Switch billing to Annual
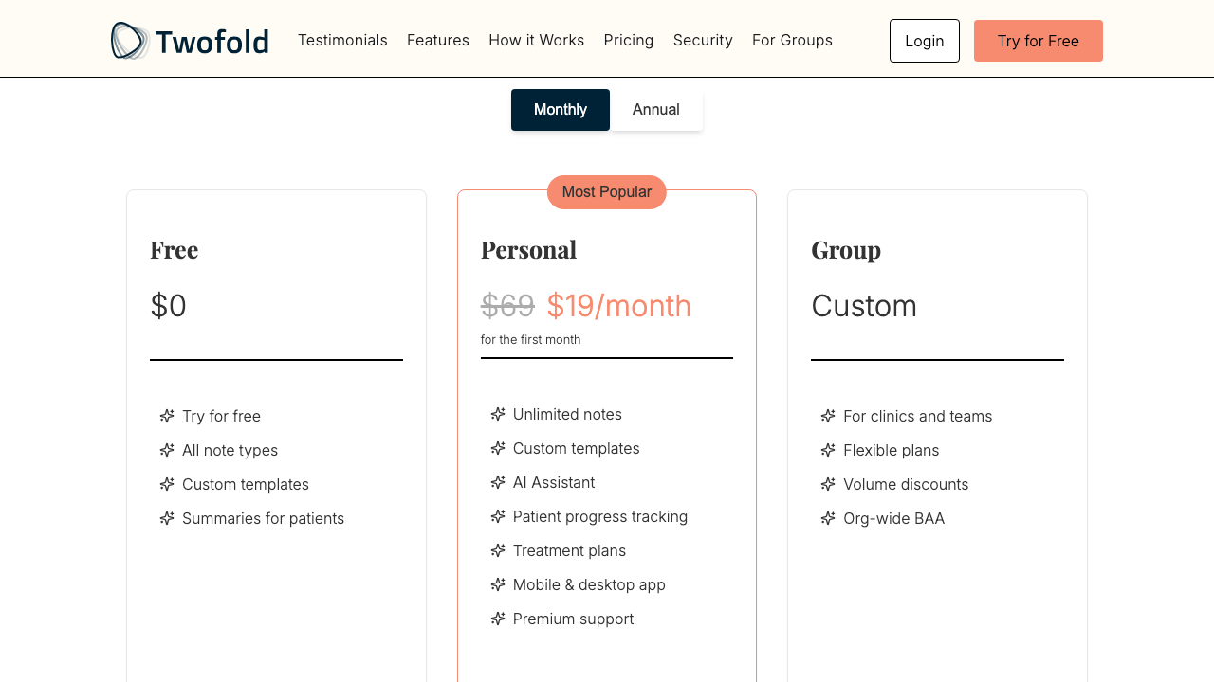1214x682 pixels. 655,109
